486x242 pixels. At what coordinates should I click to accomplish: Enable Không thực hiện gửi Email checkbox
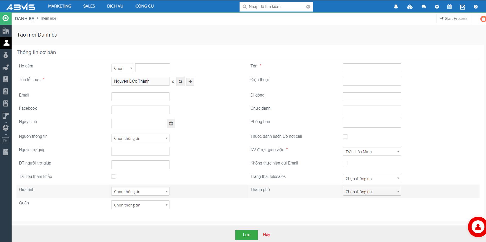tap(345, 163)
